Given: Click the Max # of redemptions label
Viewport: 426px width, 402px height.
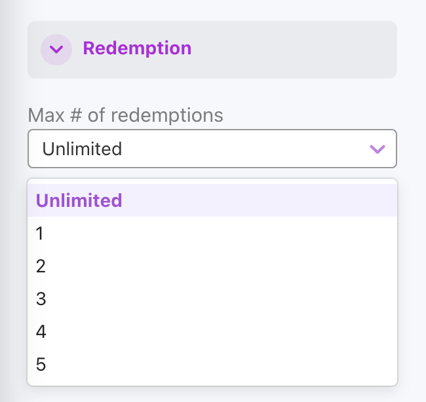Looking at the screenshot, I should coord(126,115).
